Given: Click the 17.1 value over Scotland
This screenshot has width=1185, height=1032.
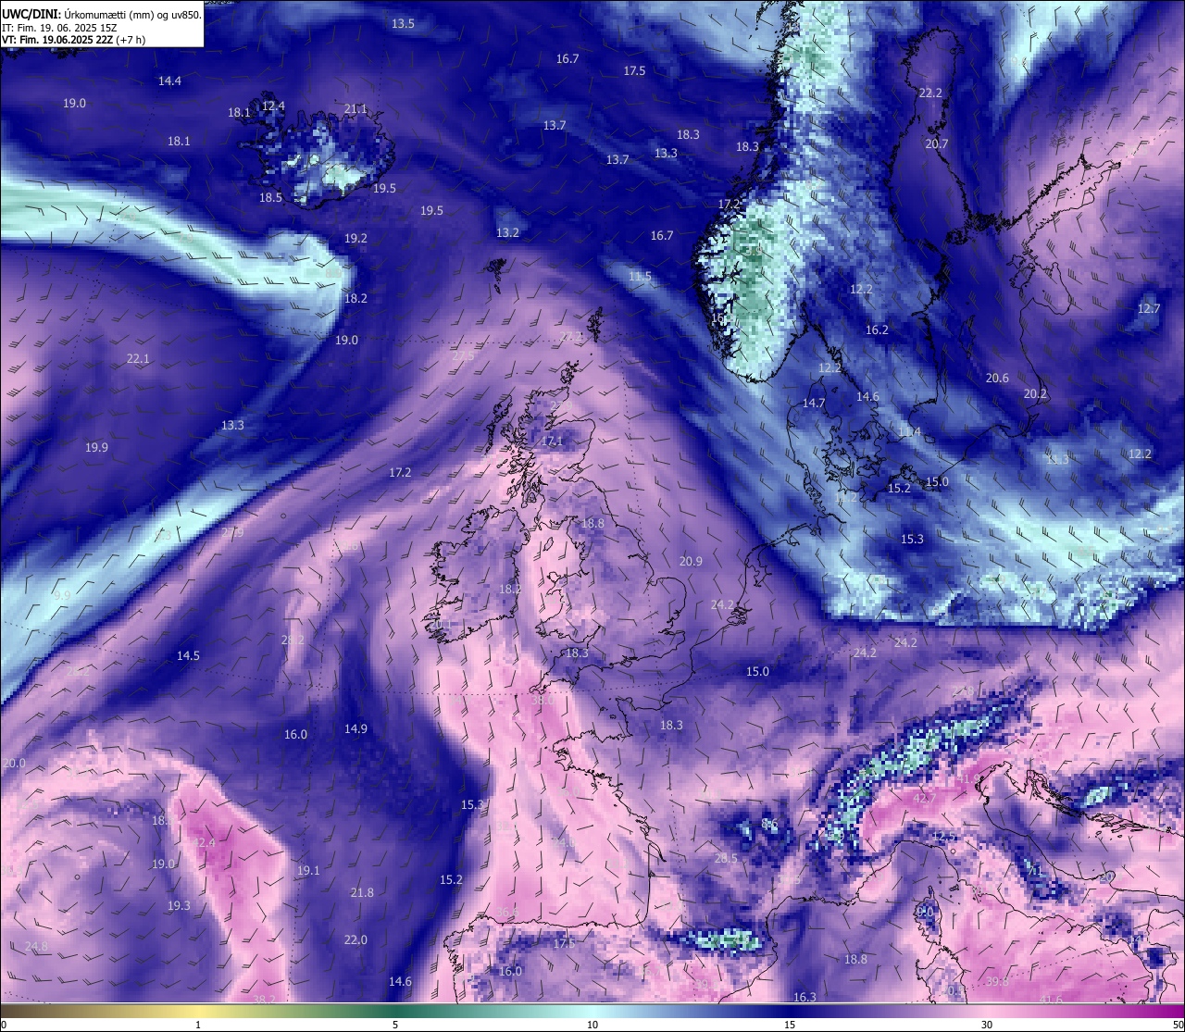Looking at the screenshot, I should [552, 441].
